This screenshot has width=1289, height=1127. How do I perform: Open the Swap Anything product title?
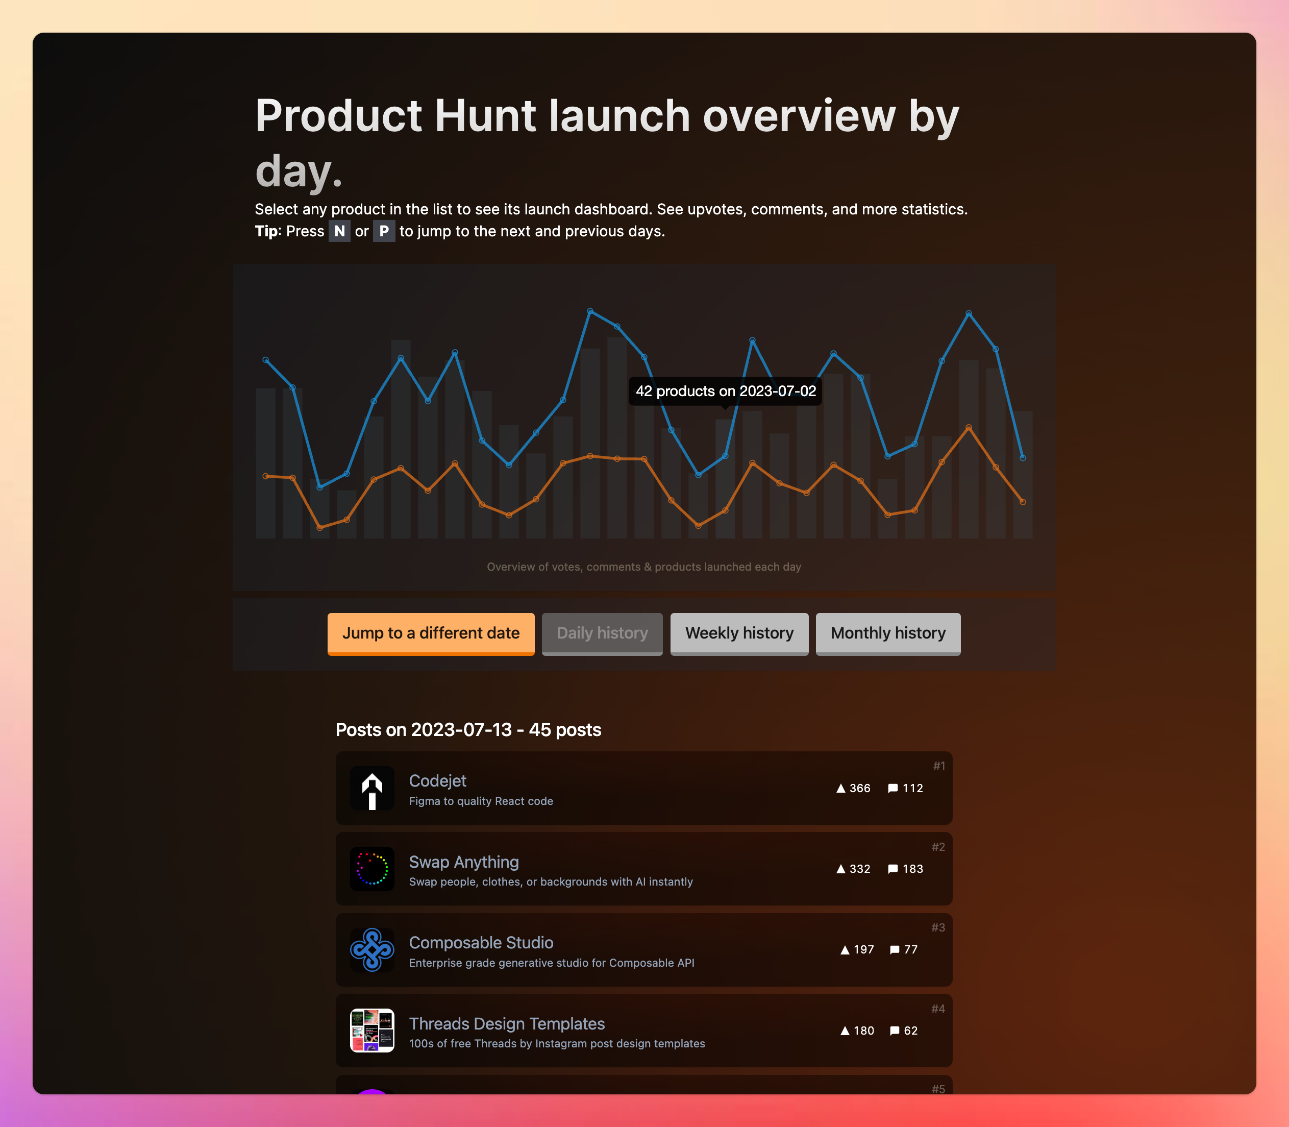464,862
